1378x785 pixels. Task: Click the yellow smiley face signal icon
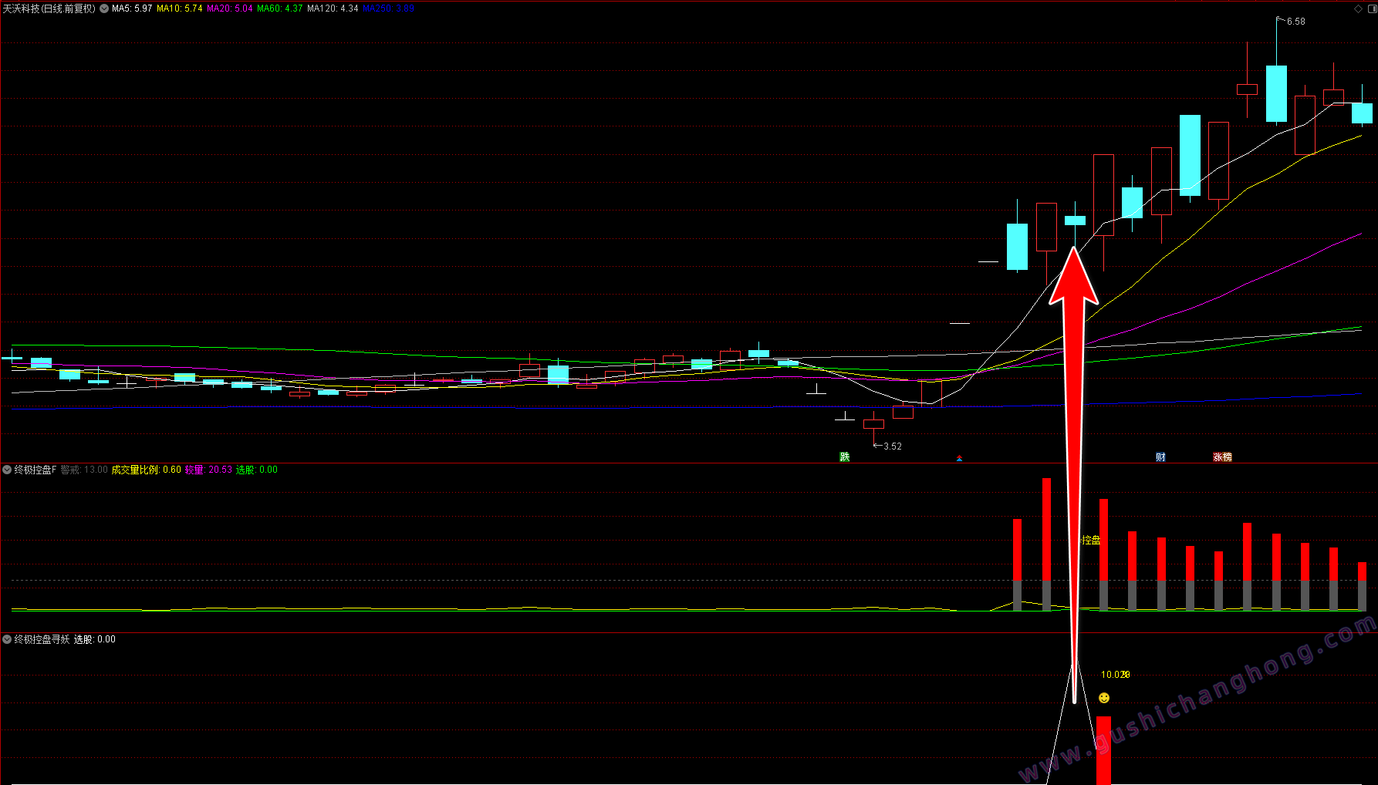[x=1104, y=698]
